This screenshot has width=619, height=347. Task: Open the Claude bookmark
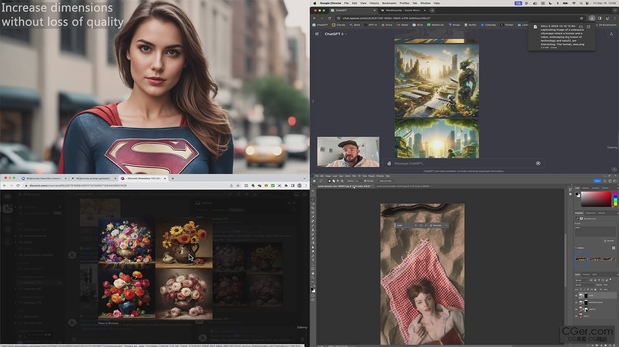339,25
